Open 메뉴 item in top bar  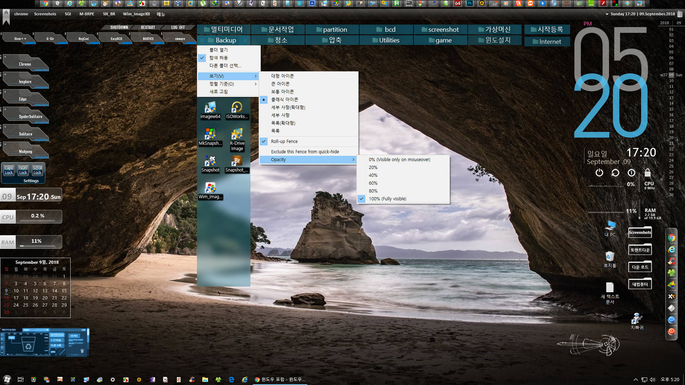tap(161, 14)
